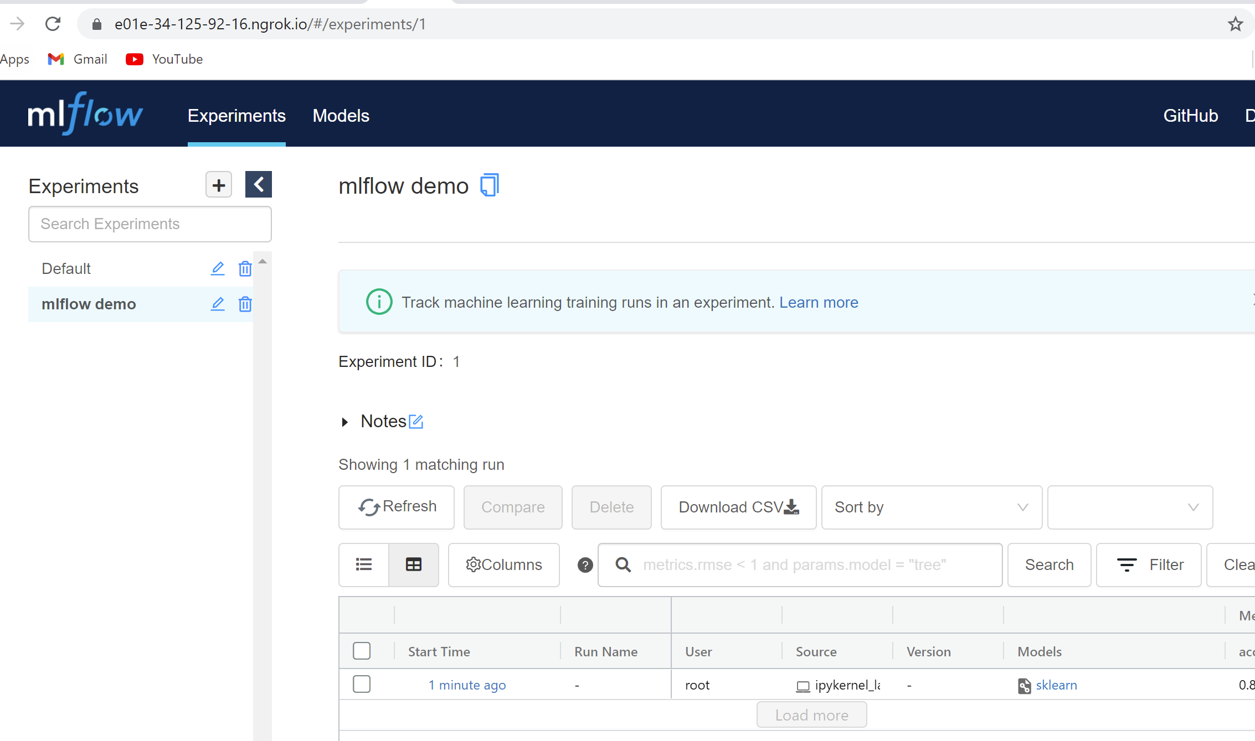
Task: Rename the Default experiment
Action: pyautogui.click(x=218, y=269)
